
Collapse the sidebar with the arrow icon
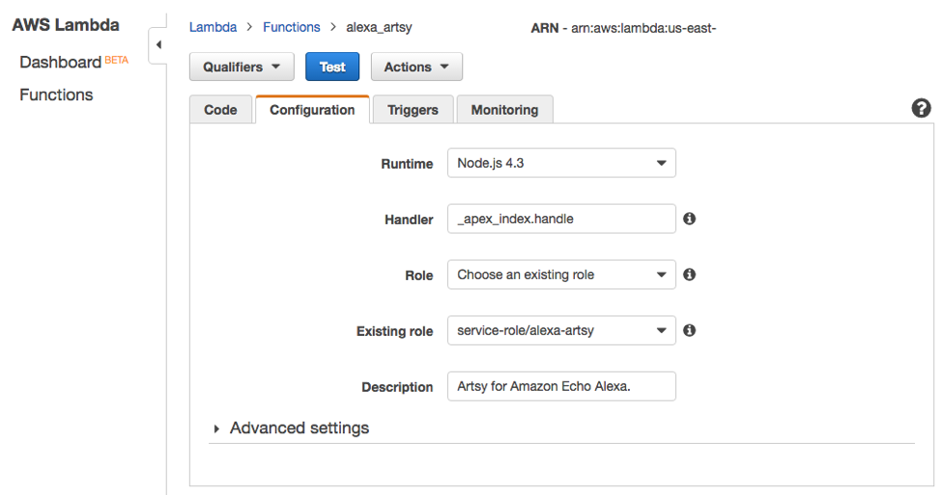[x=158, y=45]
